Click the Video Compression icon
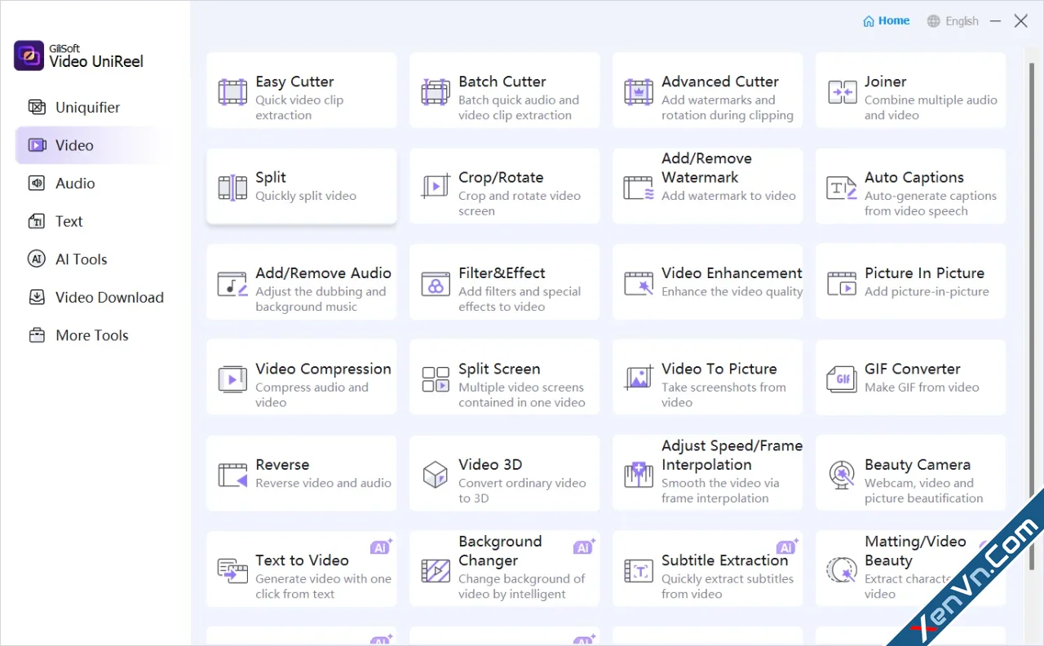Image resolution: width=1044 pixels, height=646 pixels. coord(232,378)
